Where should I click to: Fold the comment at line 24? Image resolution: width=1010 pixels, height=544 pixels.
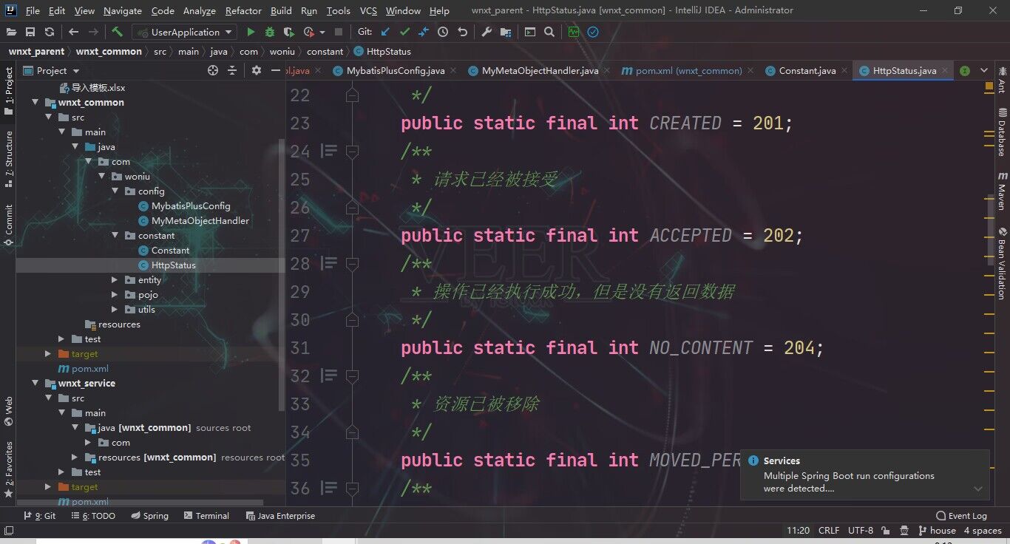353,151
